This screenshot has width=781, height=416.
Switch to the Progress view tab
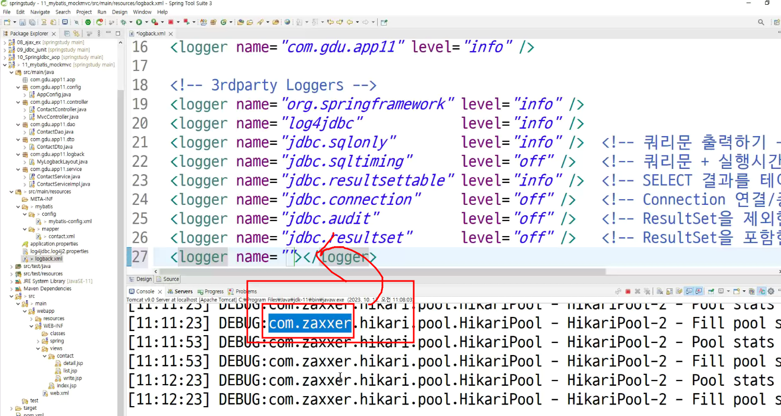[x=210, y=291]
